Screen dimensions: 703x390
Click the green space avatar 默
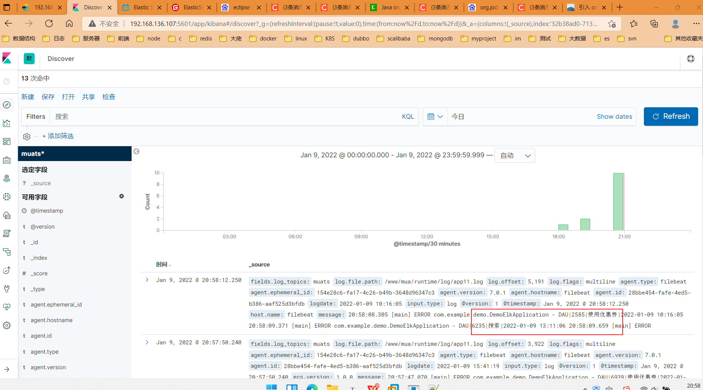[x=29, y=59]
